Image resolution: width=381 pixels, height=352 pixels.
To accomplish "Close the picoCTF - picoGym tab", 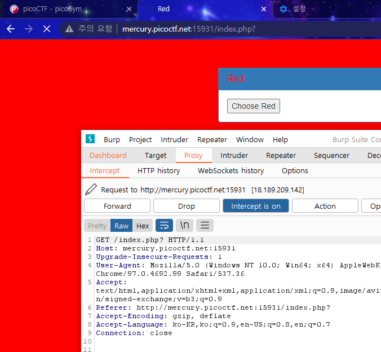I will [129, 9].
